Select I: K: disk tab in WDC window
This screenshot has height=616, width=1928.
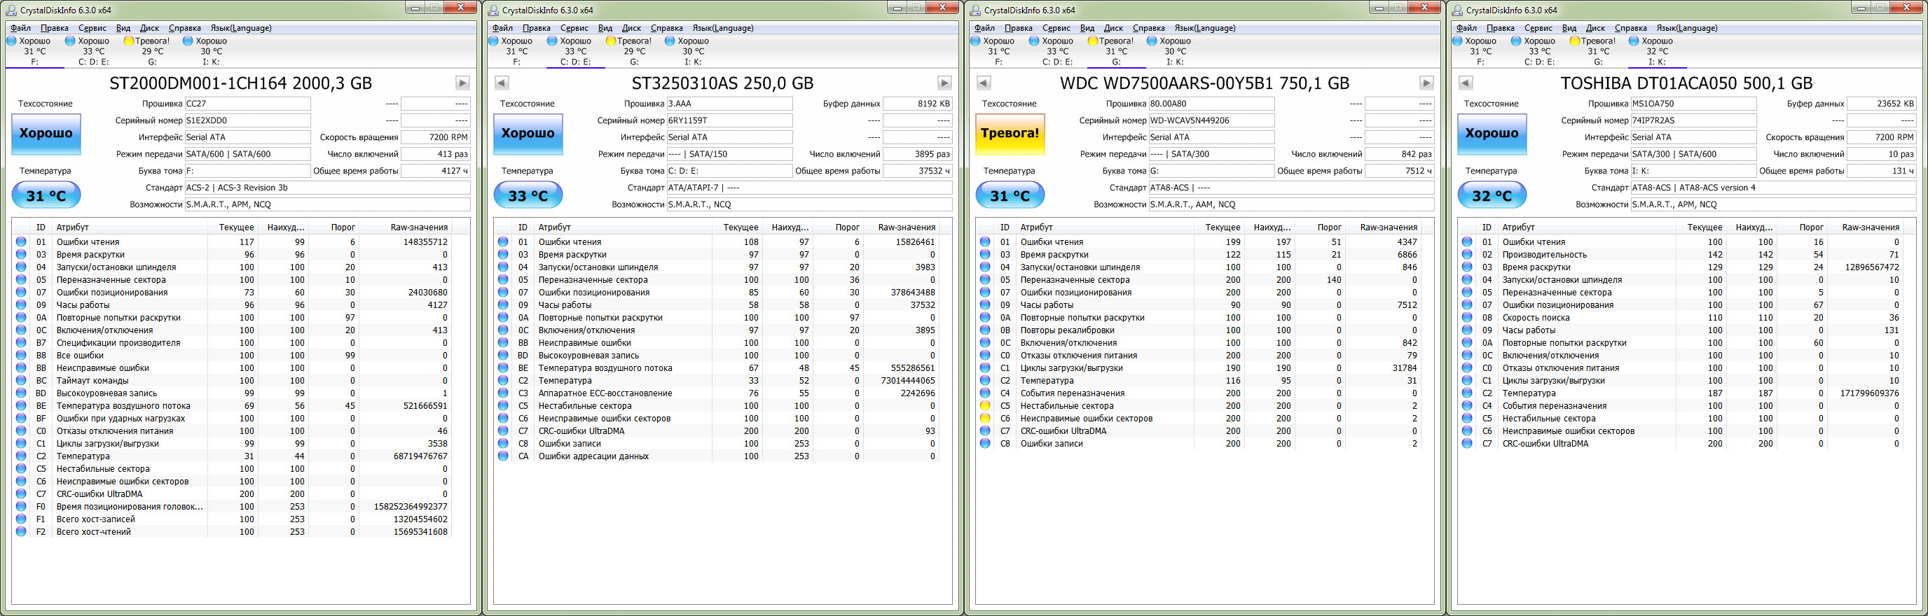click(1174, 51)
